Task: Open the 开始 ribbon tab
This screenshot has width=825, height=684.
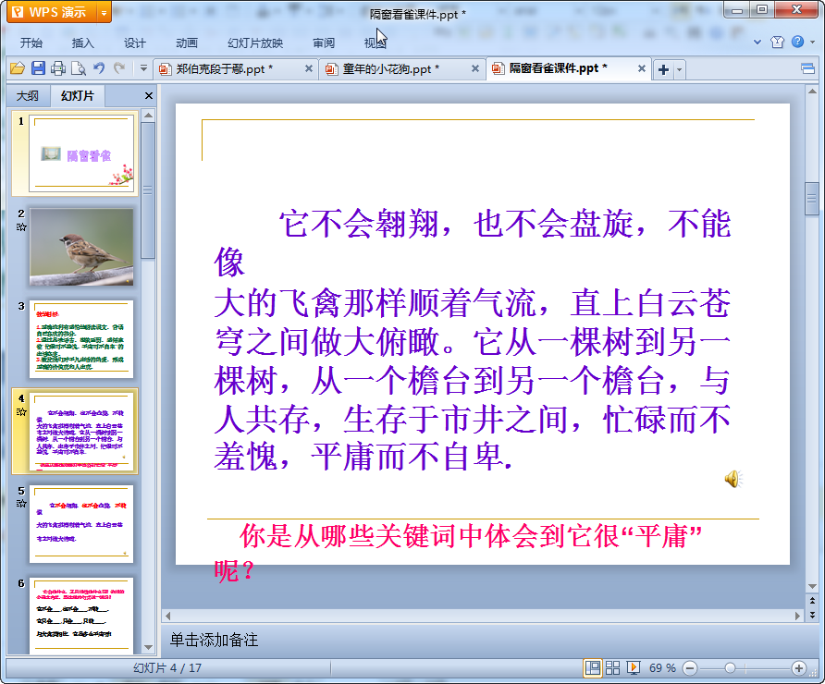Action: tap(31, 43)
